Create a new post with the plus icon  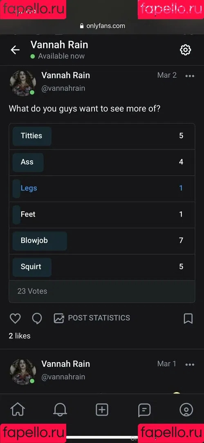coord(102,409)
